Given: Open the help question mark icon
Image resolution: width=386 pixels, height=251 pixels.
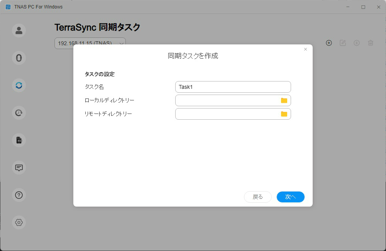Looking at the screenshot, I should pos(19,195).
